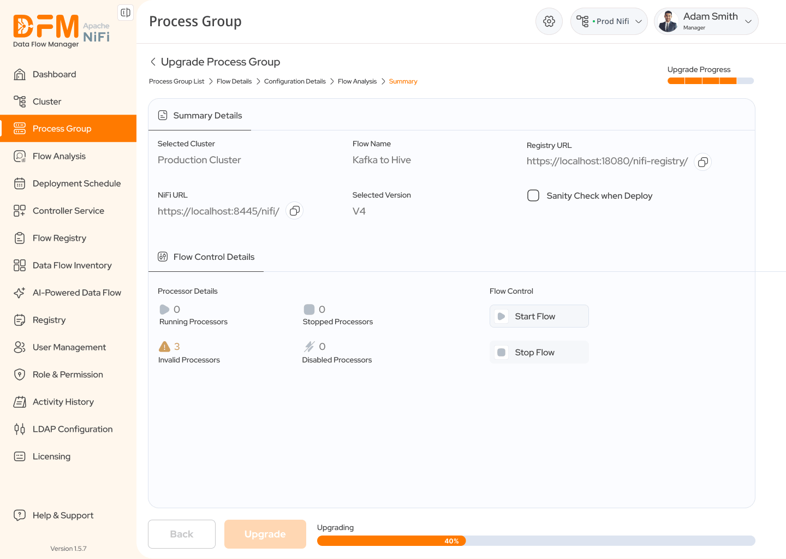Click the Kafka to Hive flow name
The image size is (786, 559).
point(382,160)
